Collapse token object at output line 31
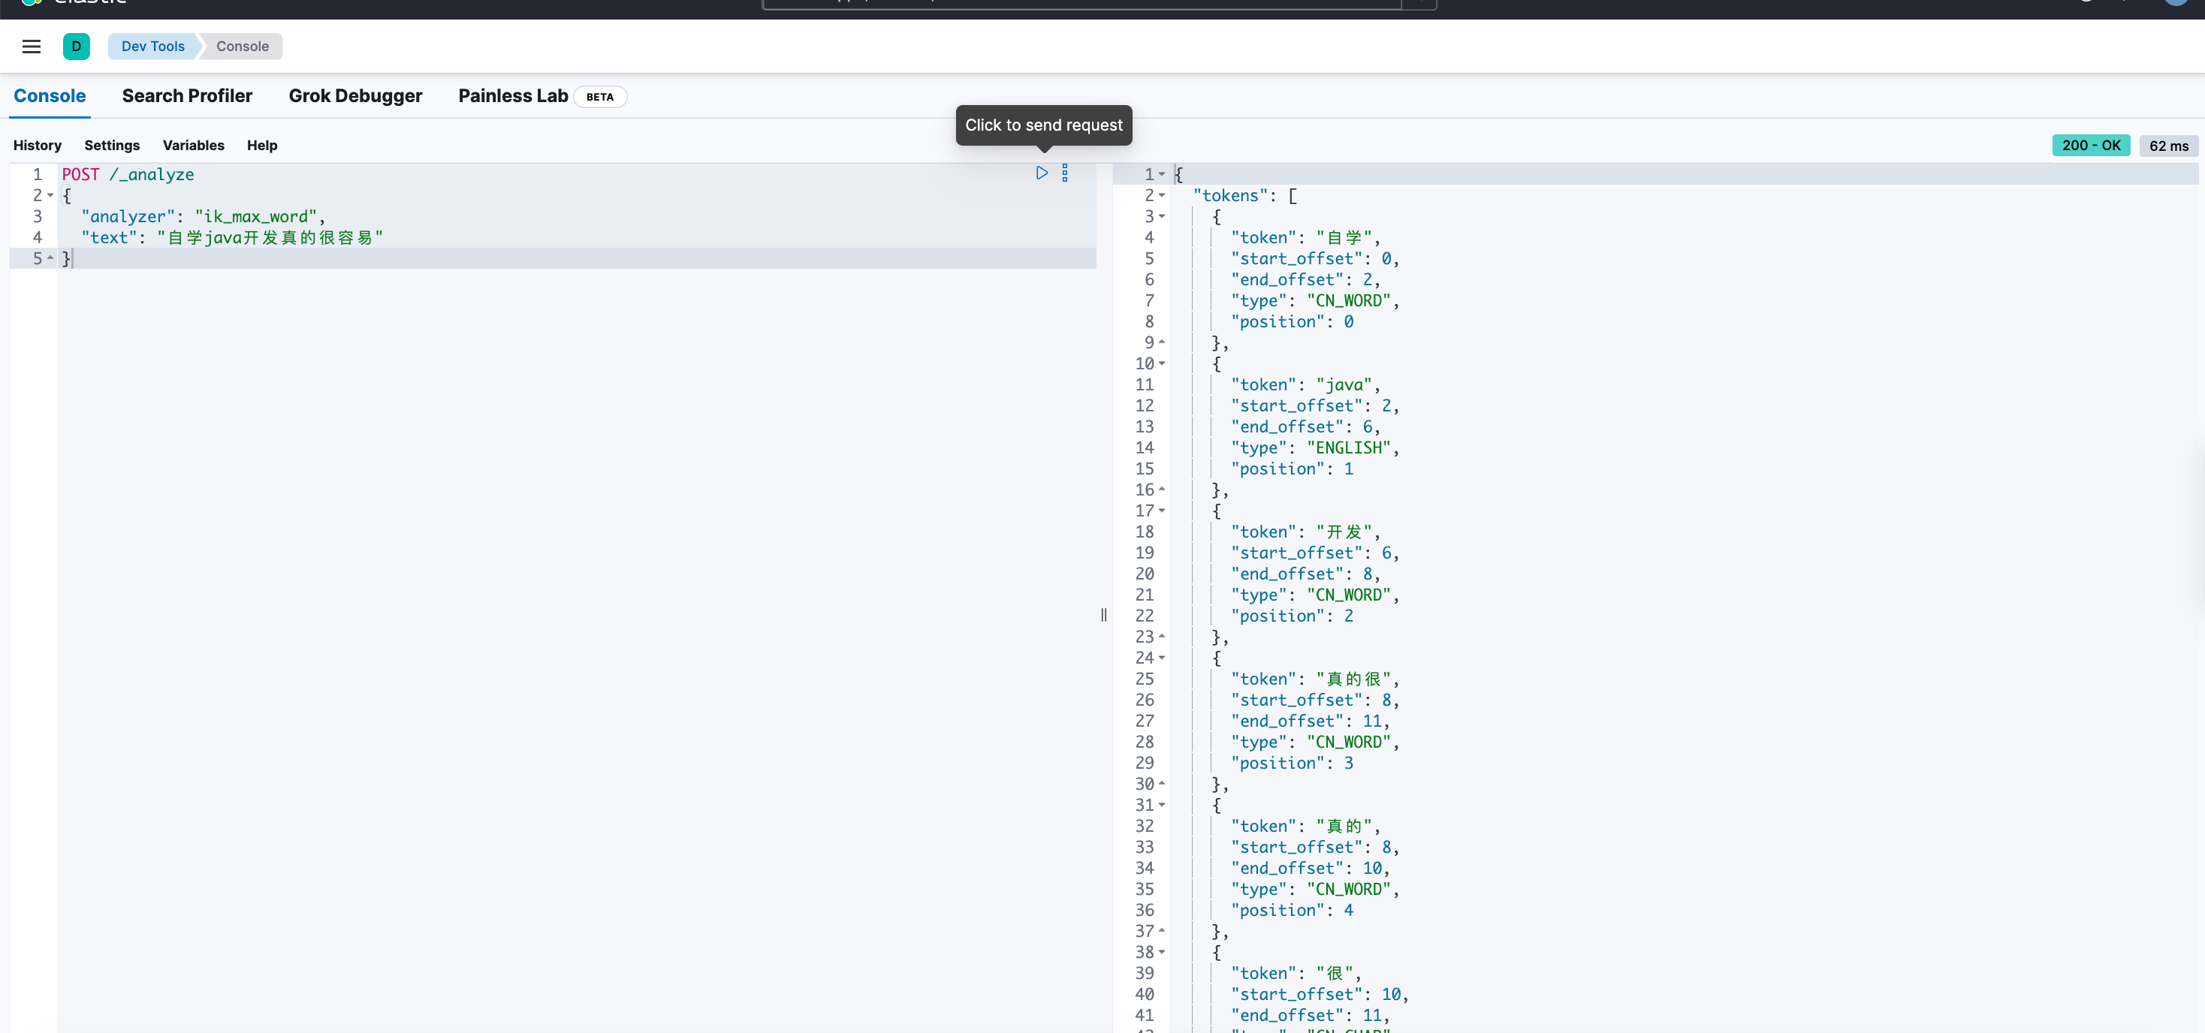 (x=1162, y=806)
